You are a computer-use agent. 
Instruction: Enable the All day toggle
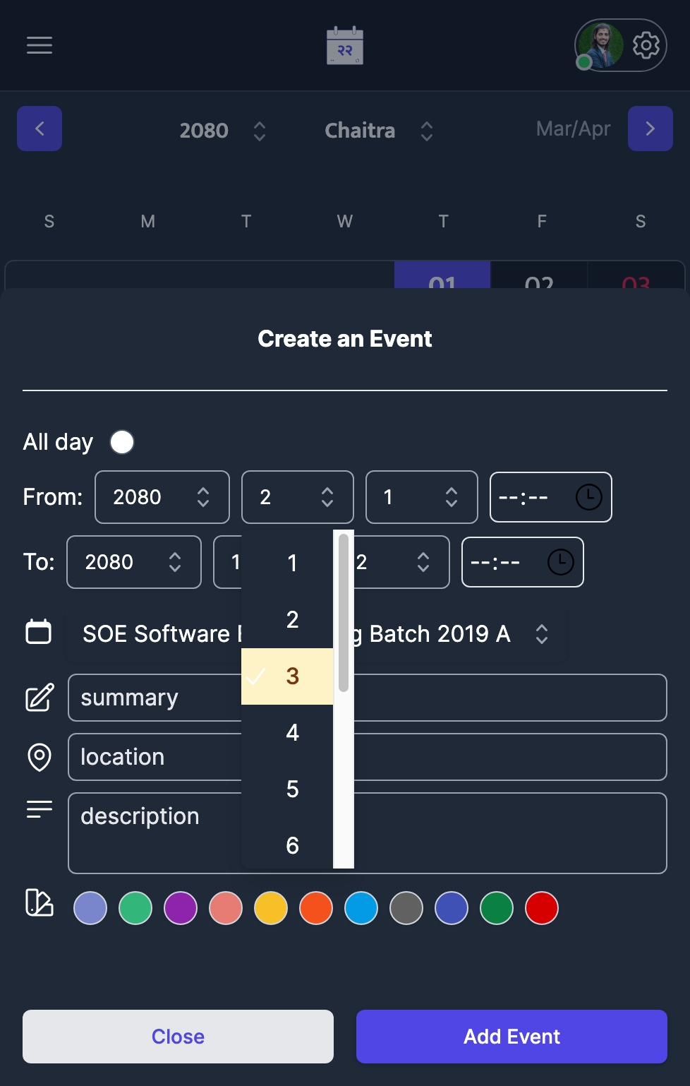[121, 441]
